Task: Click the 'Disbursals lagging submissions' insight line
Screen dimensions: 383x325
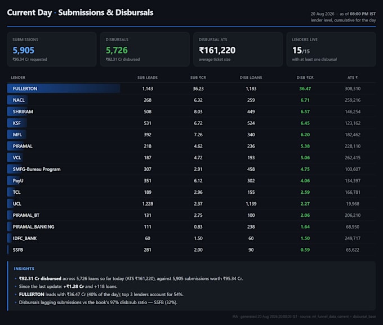Action: tap(98, 302)
